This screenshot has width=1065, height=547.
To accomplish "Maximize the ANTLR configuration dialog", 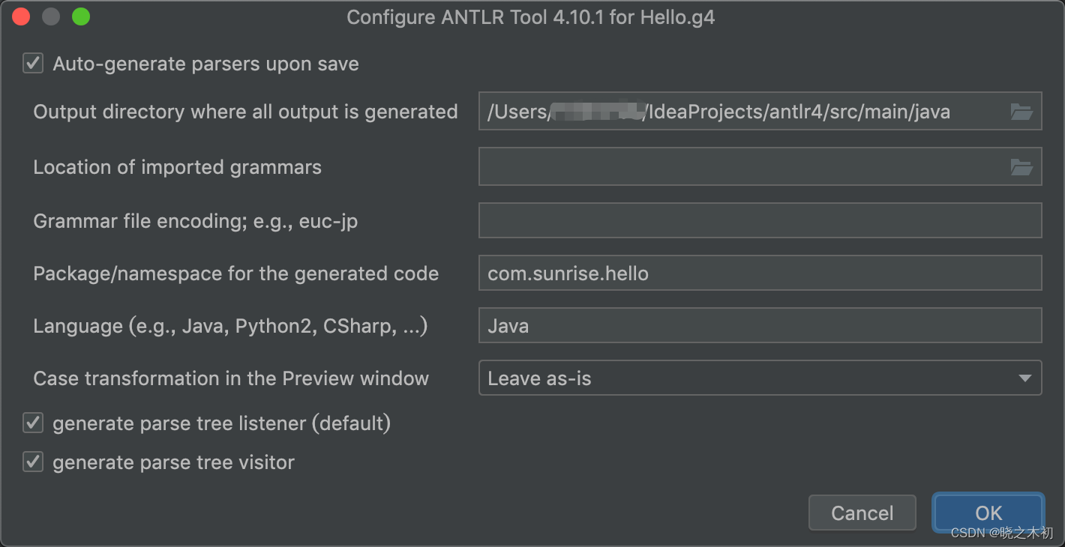I will tap(81, 16).
